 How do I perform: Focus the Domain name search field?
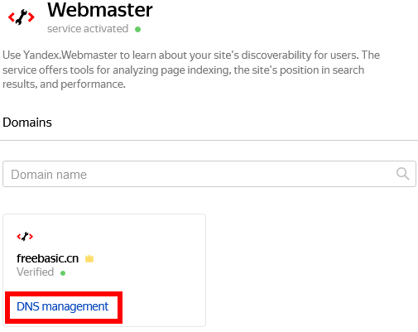209,174
